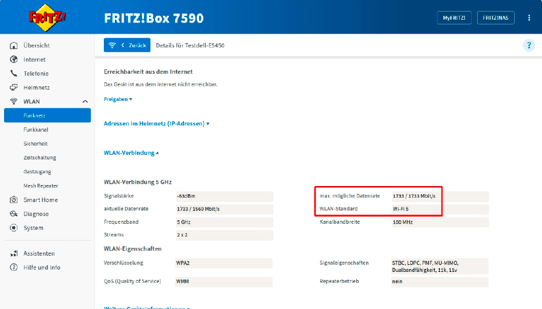Click the Smart Home icon
Image resolution: width=542 pixels, height=309 pixels.
pos(13,199)
